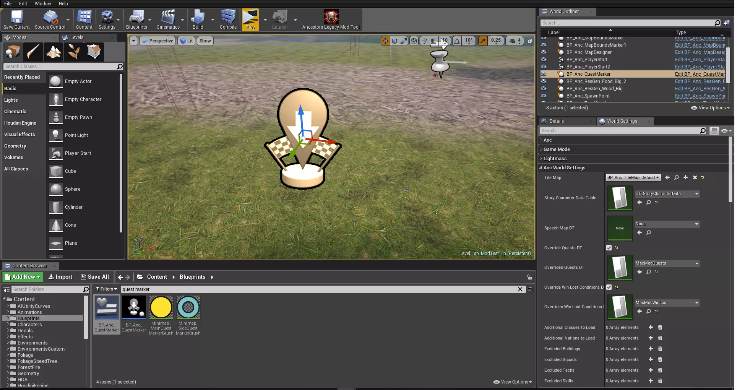Toggle Override Win Lost Conditions checkbox
This screenshot has width=737, height=390.
coord(609,287)
